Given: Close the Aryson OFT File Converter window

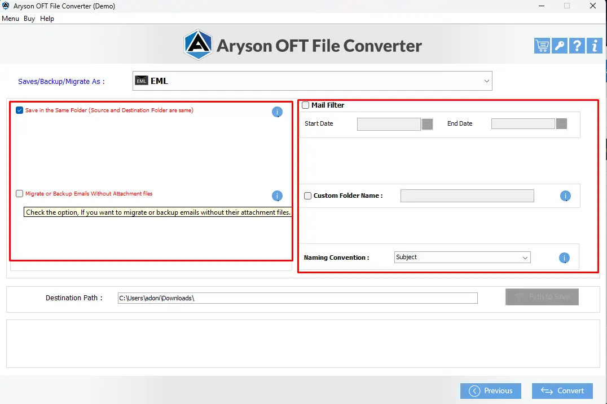Looking at the screenshot, I should (x=593, y=6).
